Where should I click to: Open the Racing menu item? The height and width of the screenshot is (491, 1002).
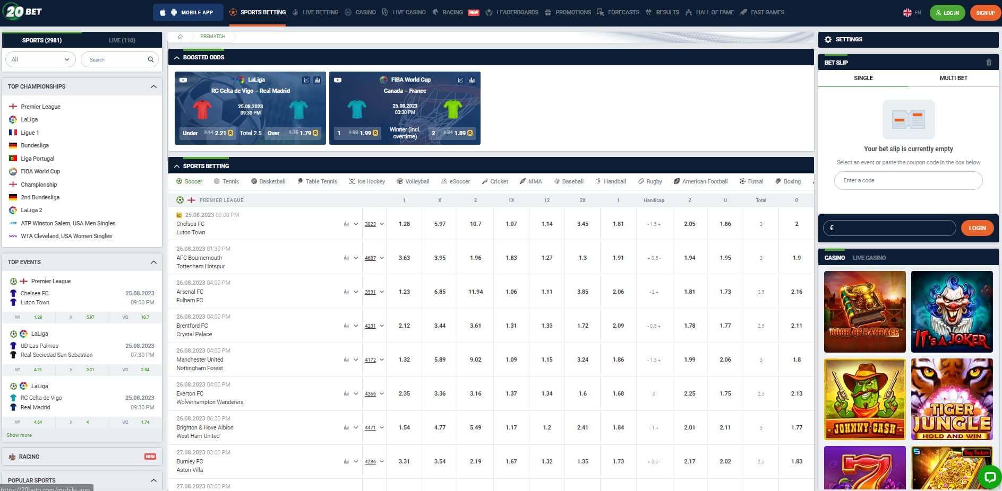455,12
